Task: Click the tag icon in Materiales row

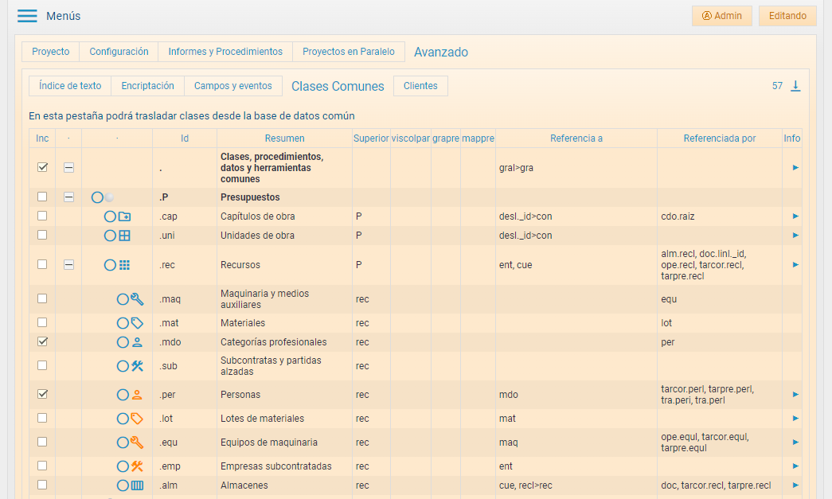Action: [x=137, y=323]
